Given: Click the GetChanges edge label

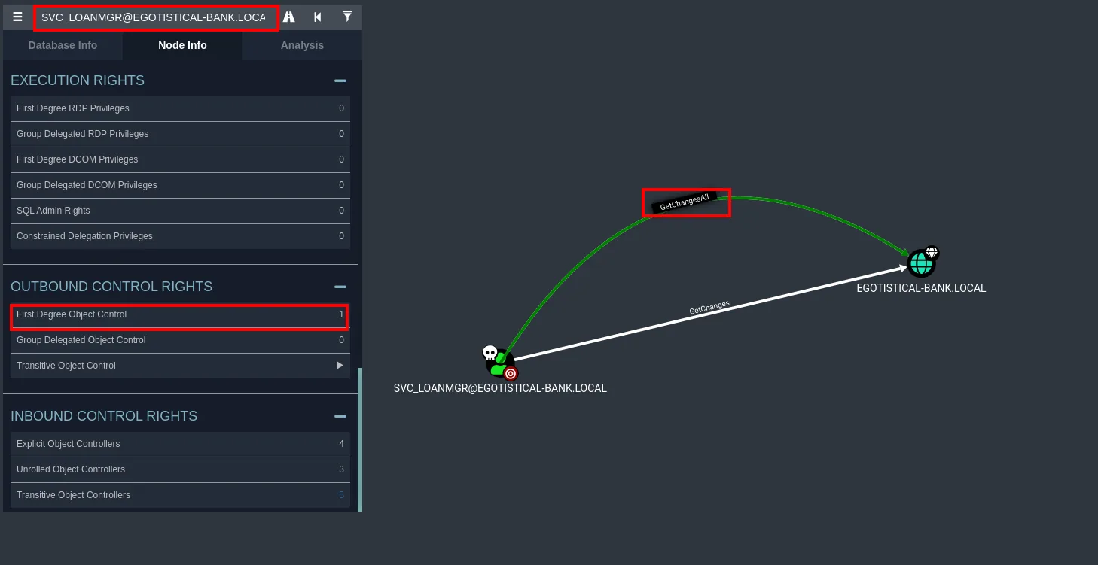Looking at the screenshot, I should click(709, 307).
